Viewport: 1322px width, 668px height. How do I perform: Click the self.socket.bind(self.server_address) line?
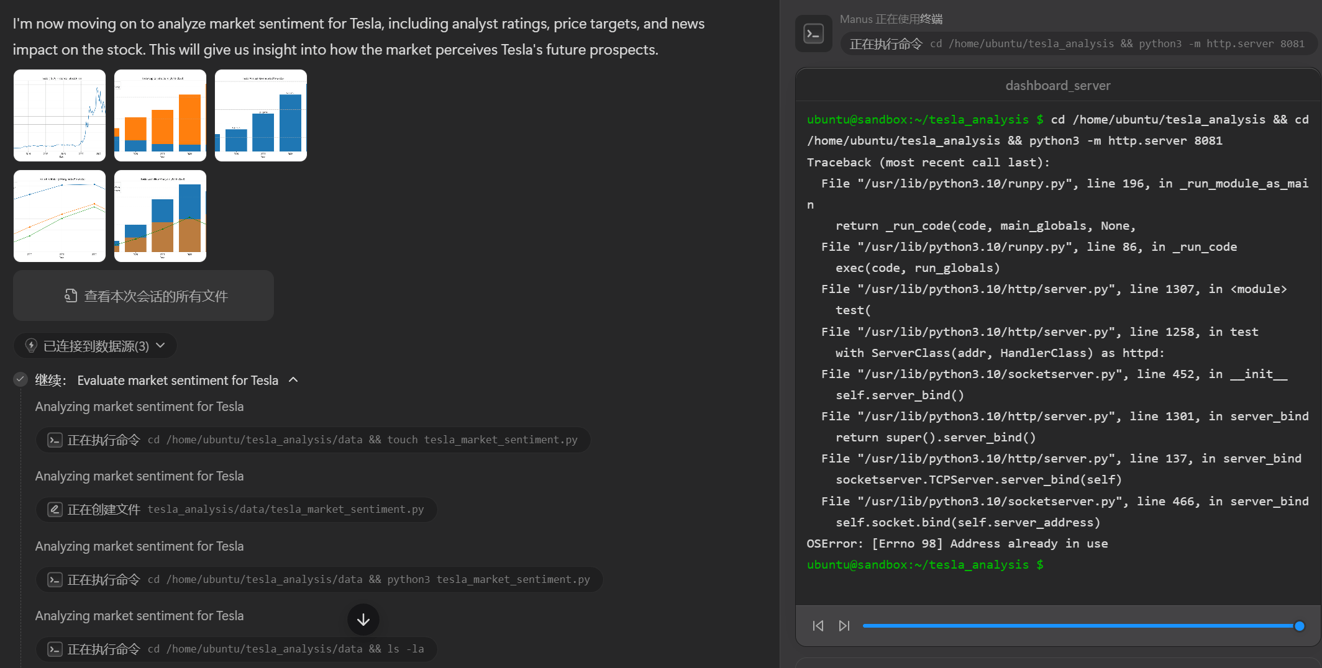[968, 523]
